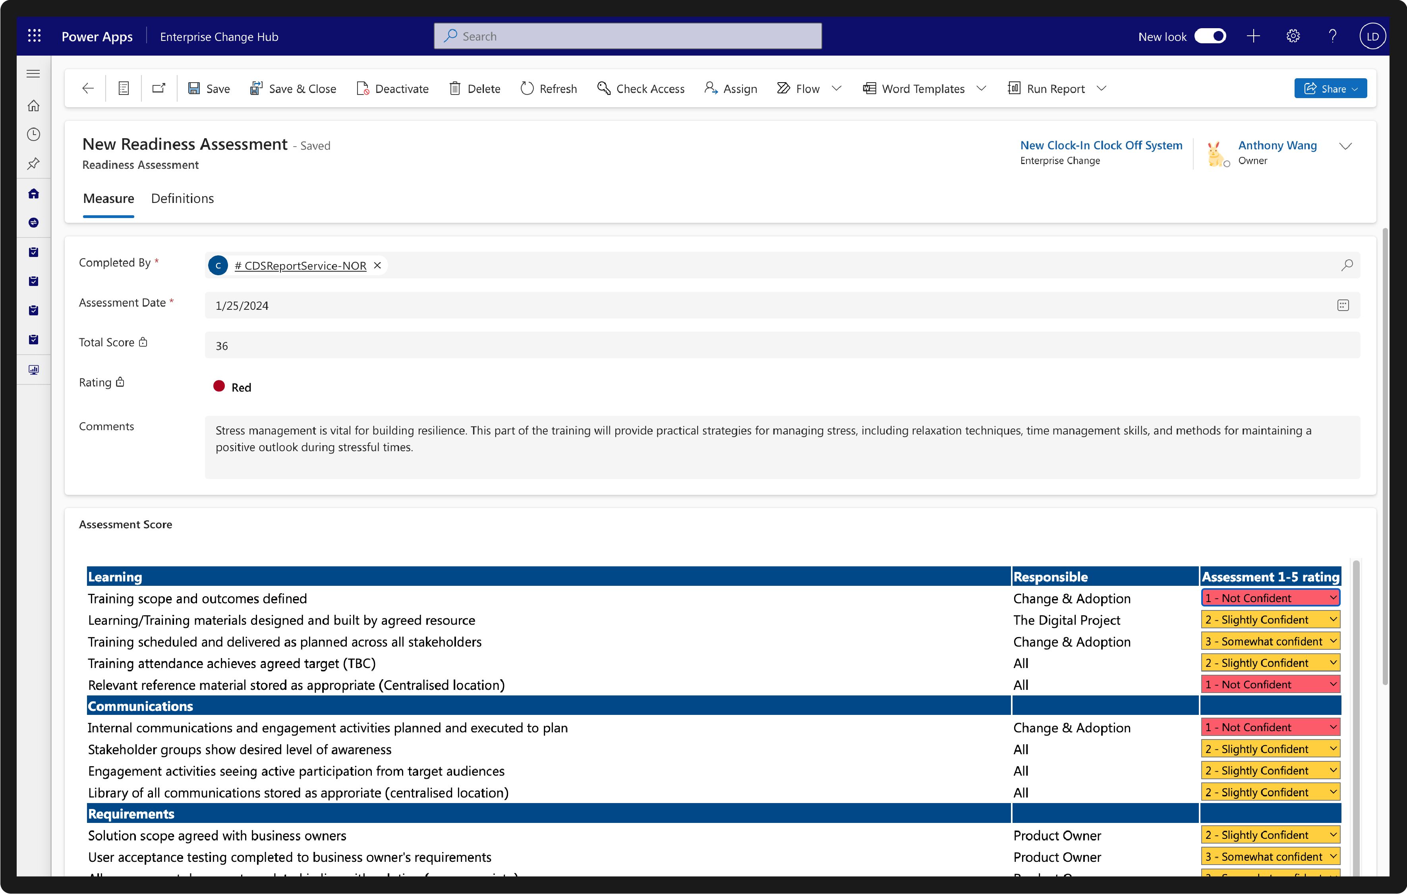The height and width of the screenshot is (894, 1407).
Task: Click the Refresh command icon
Action: click(527, 88)
